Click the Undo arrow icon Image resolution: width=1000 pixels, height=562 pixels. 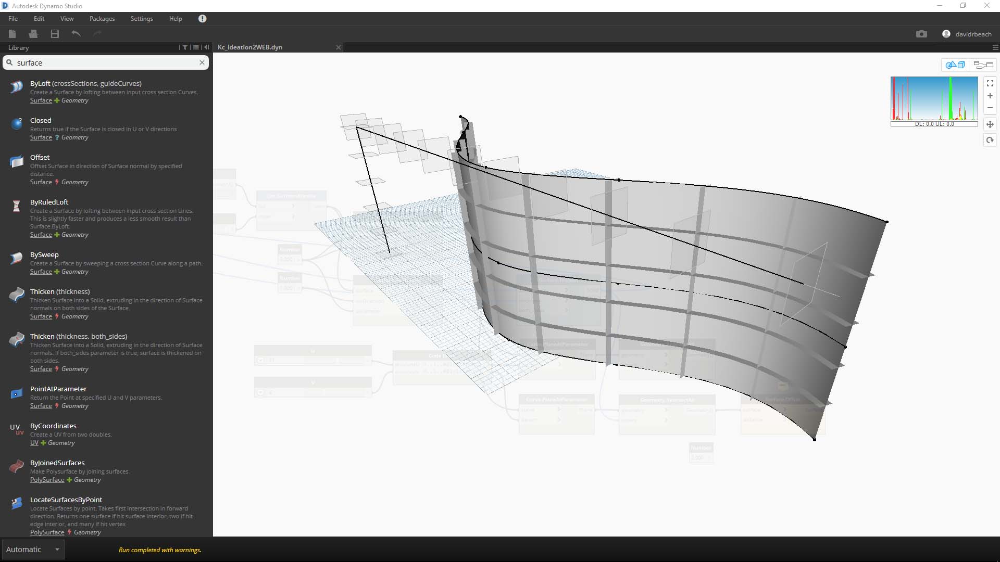tap(76, 34)
